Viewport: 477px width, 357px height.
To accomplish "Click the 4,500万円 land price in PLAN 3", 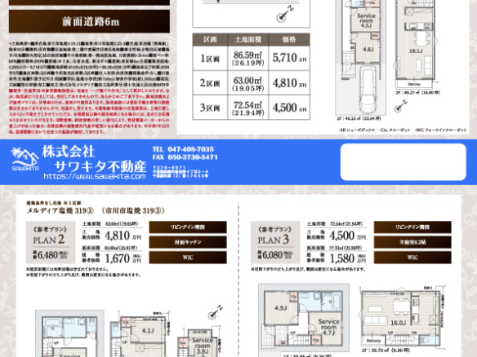I will (x=348, y=236).
